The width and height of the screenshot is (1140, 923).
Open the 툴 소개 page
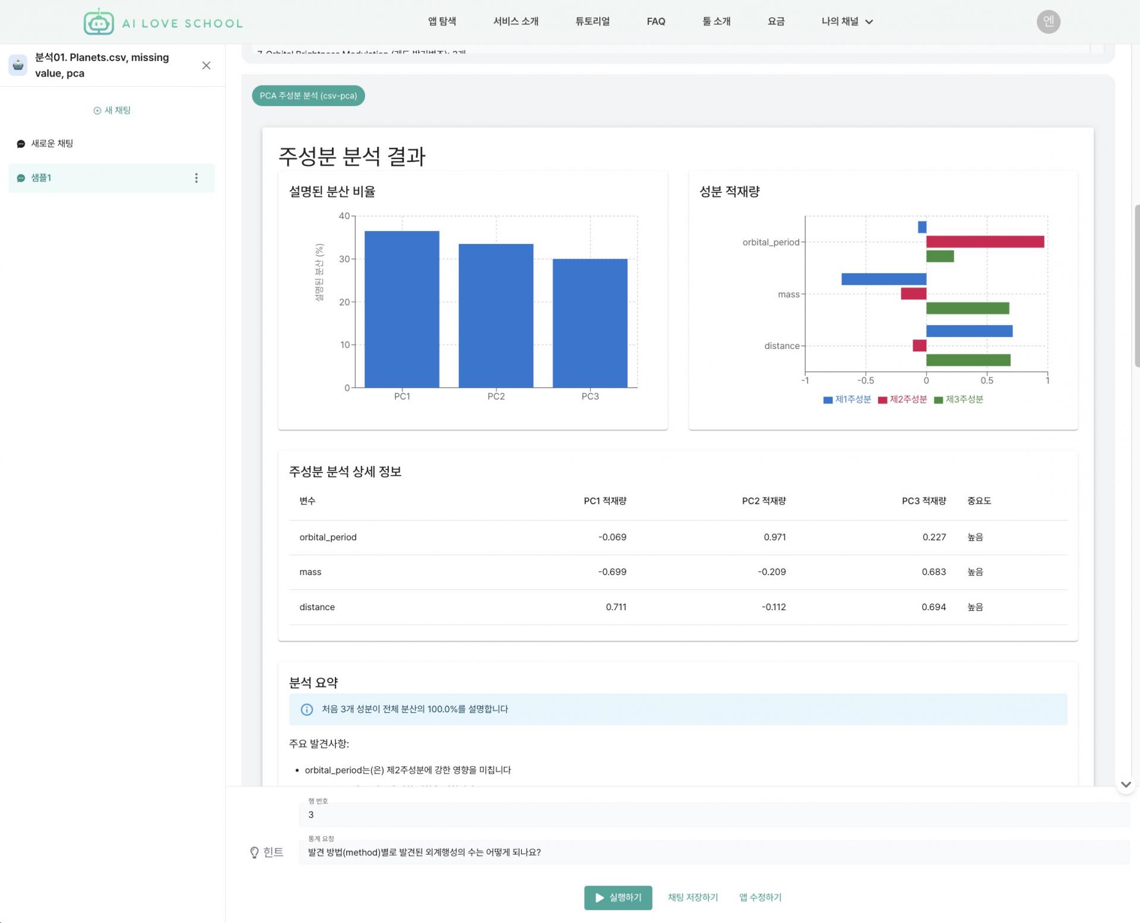pyautogui.click(x=716, y=21)
